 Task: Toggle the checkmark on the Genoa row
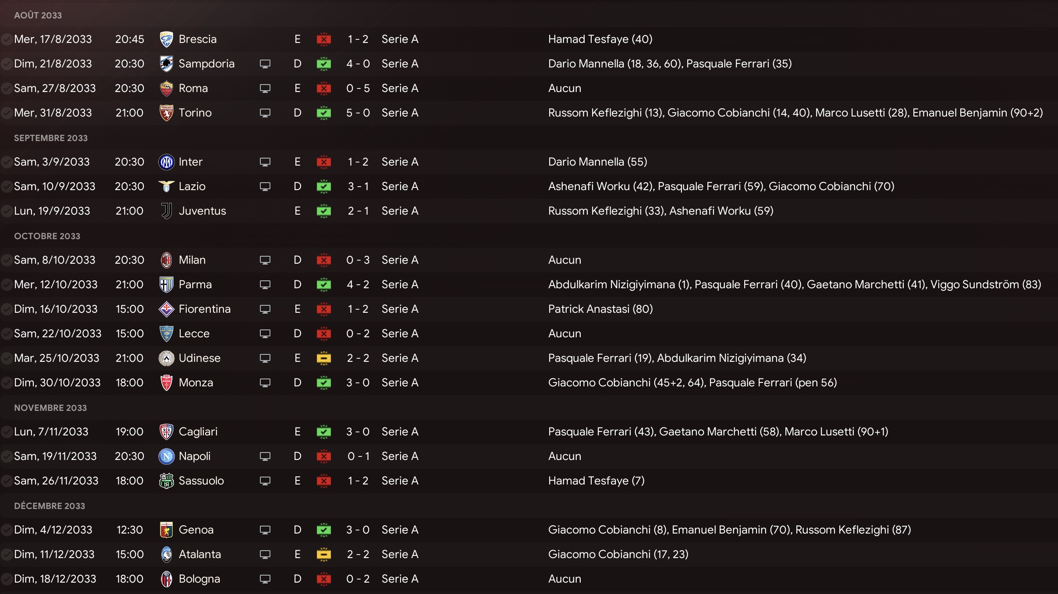(x=6, y=530)
